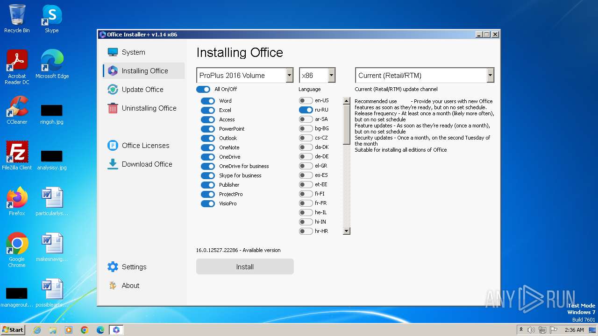Disable the Access component switch

tap(208, 119)
